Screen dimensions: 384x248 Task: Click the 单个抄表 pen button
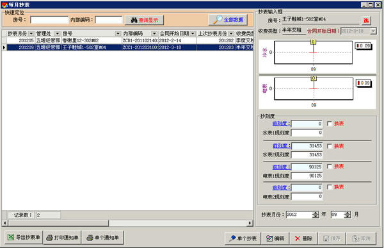[x=243, y=238]
